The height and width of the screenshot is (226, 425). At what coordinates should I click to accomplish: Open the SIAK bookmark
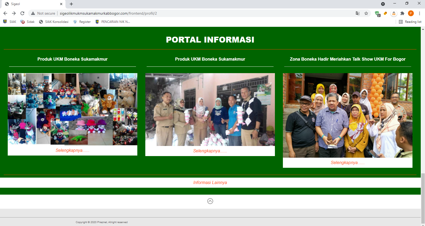click(x=10, y=22)
